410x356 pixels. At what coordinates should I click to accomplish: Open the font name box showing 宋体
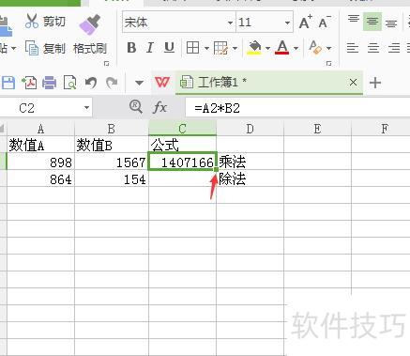click(x=178, y=23)
